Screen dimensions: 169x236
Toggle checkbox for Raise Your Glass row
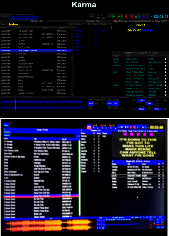click(x=165, y=66)
